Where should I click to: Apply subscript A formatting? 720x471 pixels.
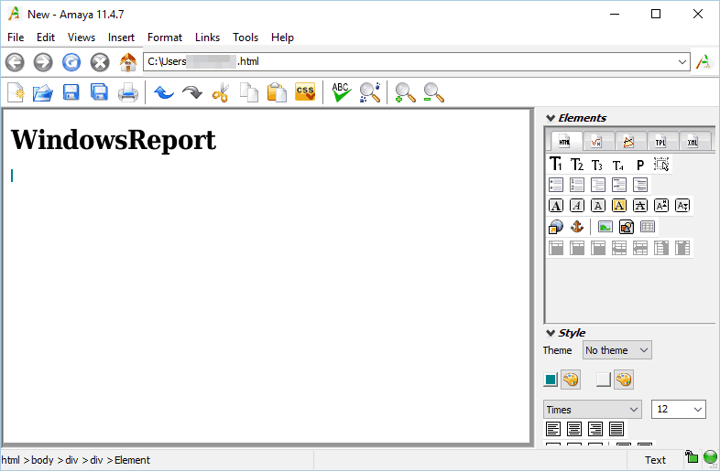tap(682, 206)
